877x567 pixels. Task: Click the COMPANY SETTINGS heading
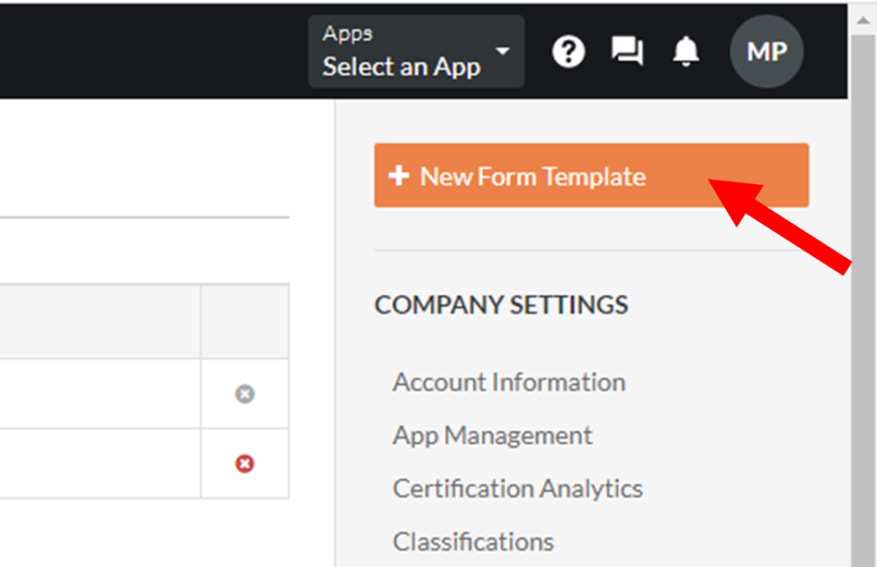click(501, 305)
